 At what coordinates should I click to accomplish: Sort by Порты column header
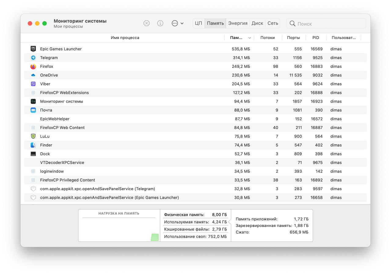pos(293,38)
